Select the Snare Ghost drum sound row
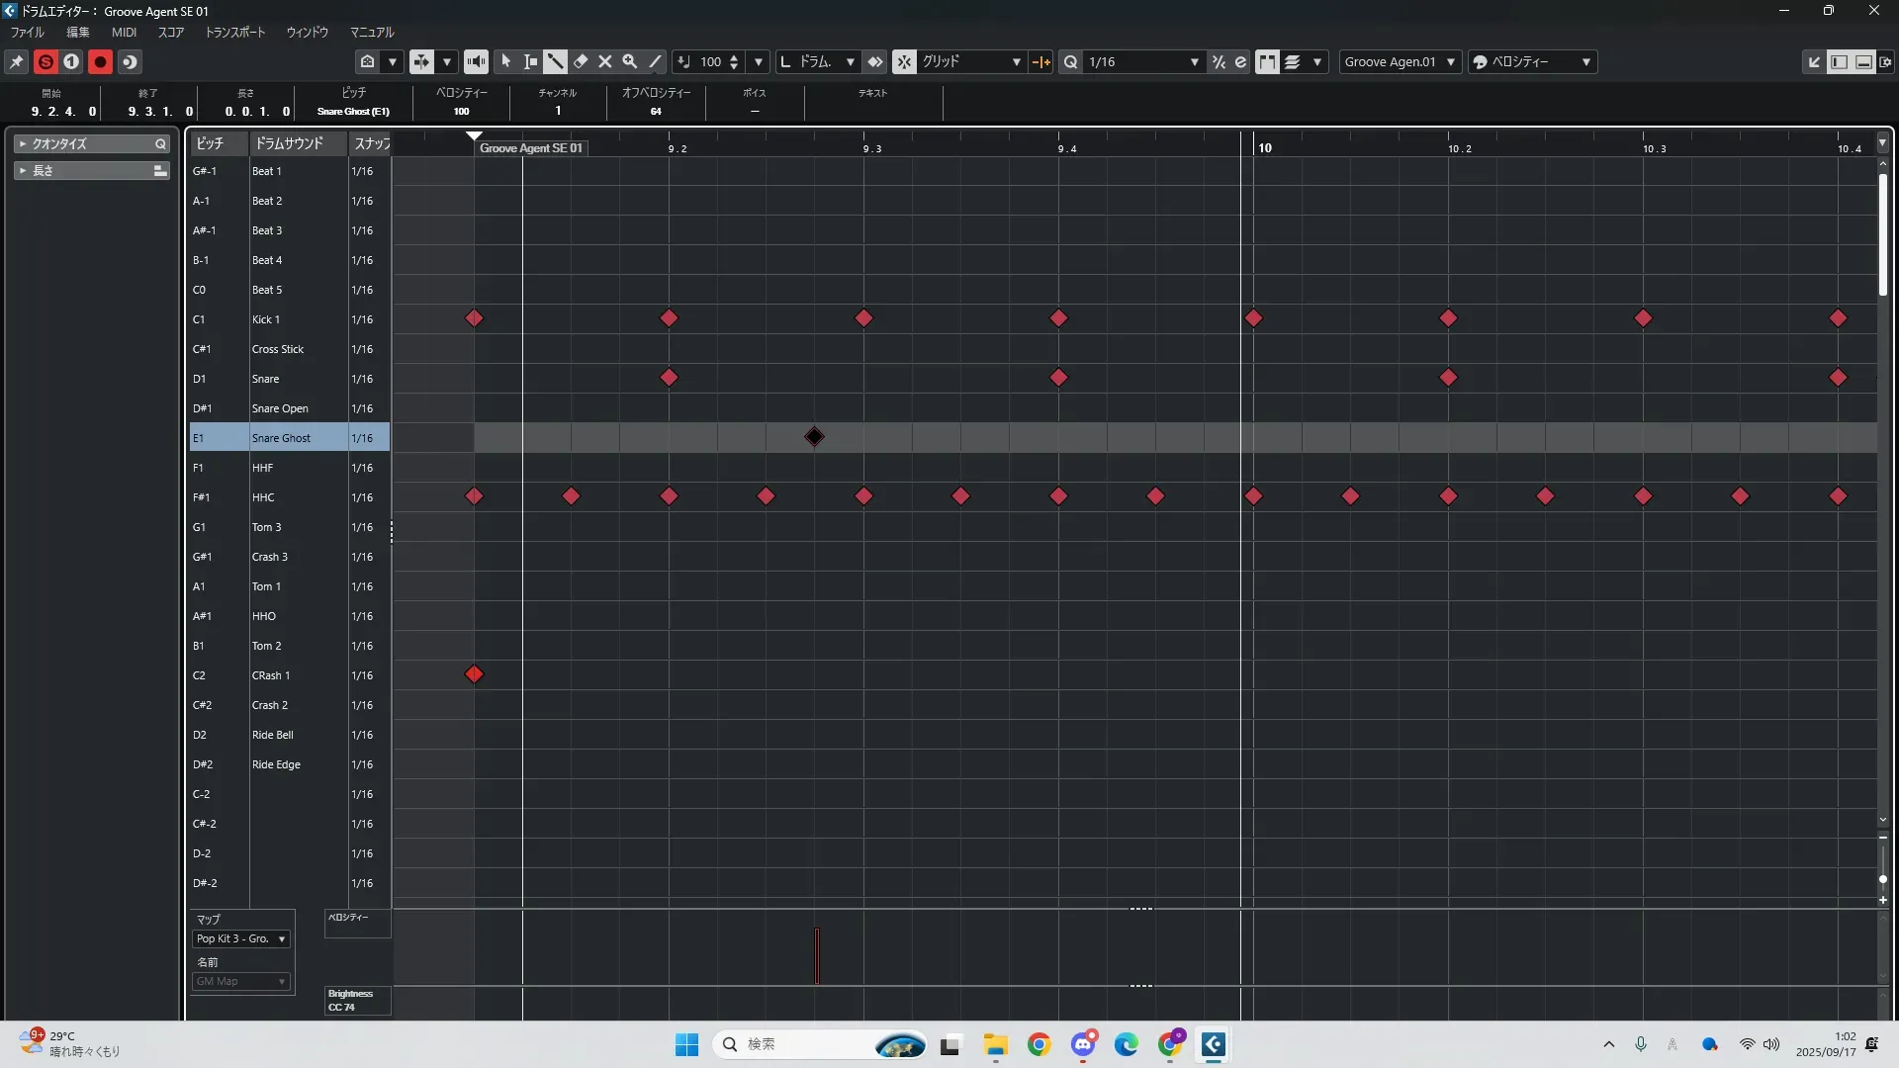 coord(281,437)
